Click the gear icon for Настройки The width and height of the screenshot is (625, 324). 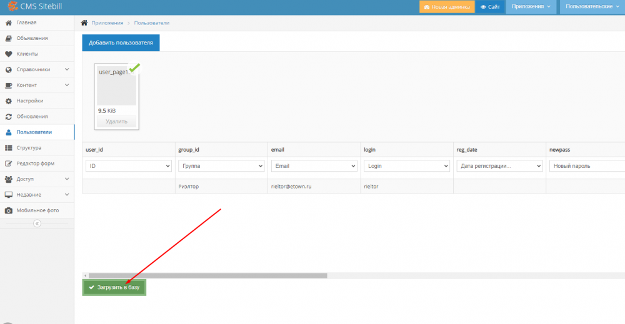coord(9,101)
